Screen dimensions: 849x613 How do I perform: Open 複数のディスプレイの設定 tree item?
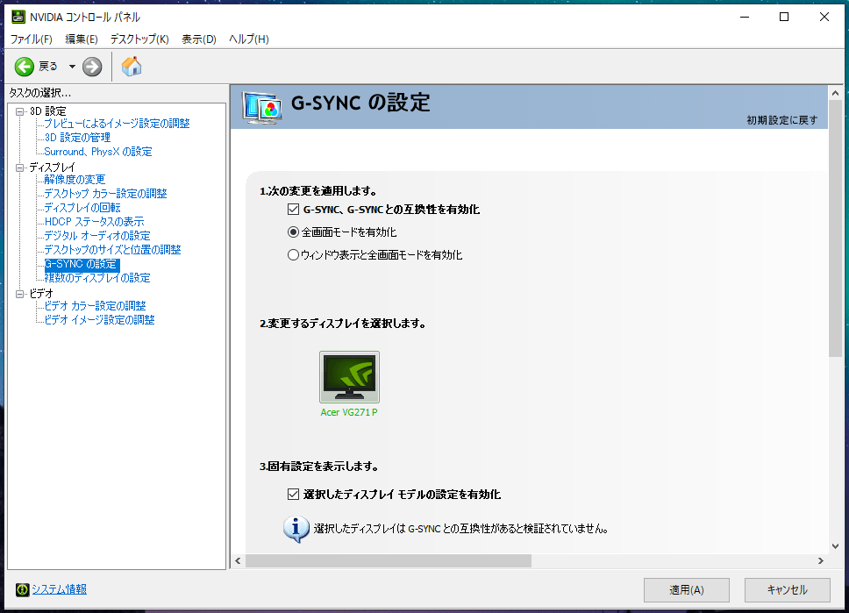97,278
